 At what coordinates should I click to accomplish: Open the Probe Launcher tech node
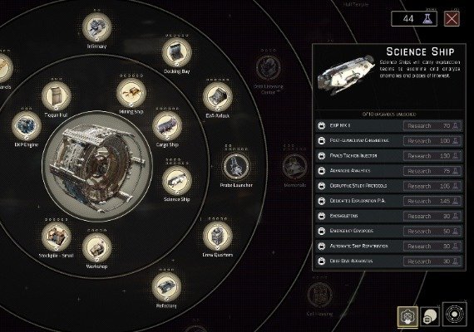point(236,167)
